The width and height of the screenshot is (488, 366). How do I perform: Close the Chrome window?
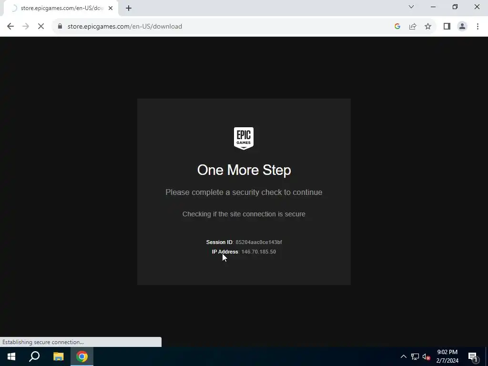click(x=477, y=7)
